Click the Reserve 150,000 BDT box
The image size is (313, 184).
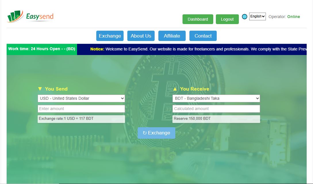216,119
